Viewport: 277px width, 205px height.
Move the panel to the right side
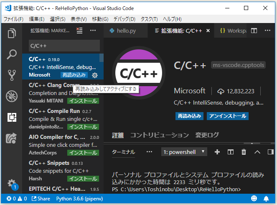270,152
